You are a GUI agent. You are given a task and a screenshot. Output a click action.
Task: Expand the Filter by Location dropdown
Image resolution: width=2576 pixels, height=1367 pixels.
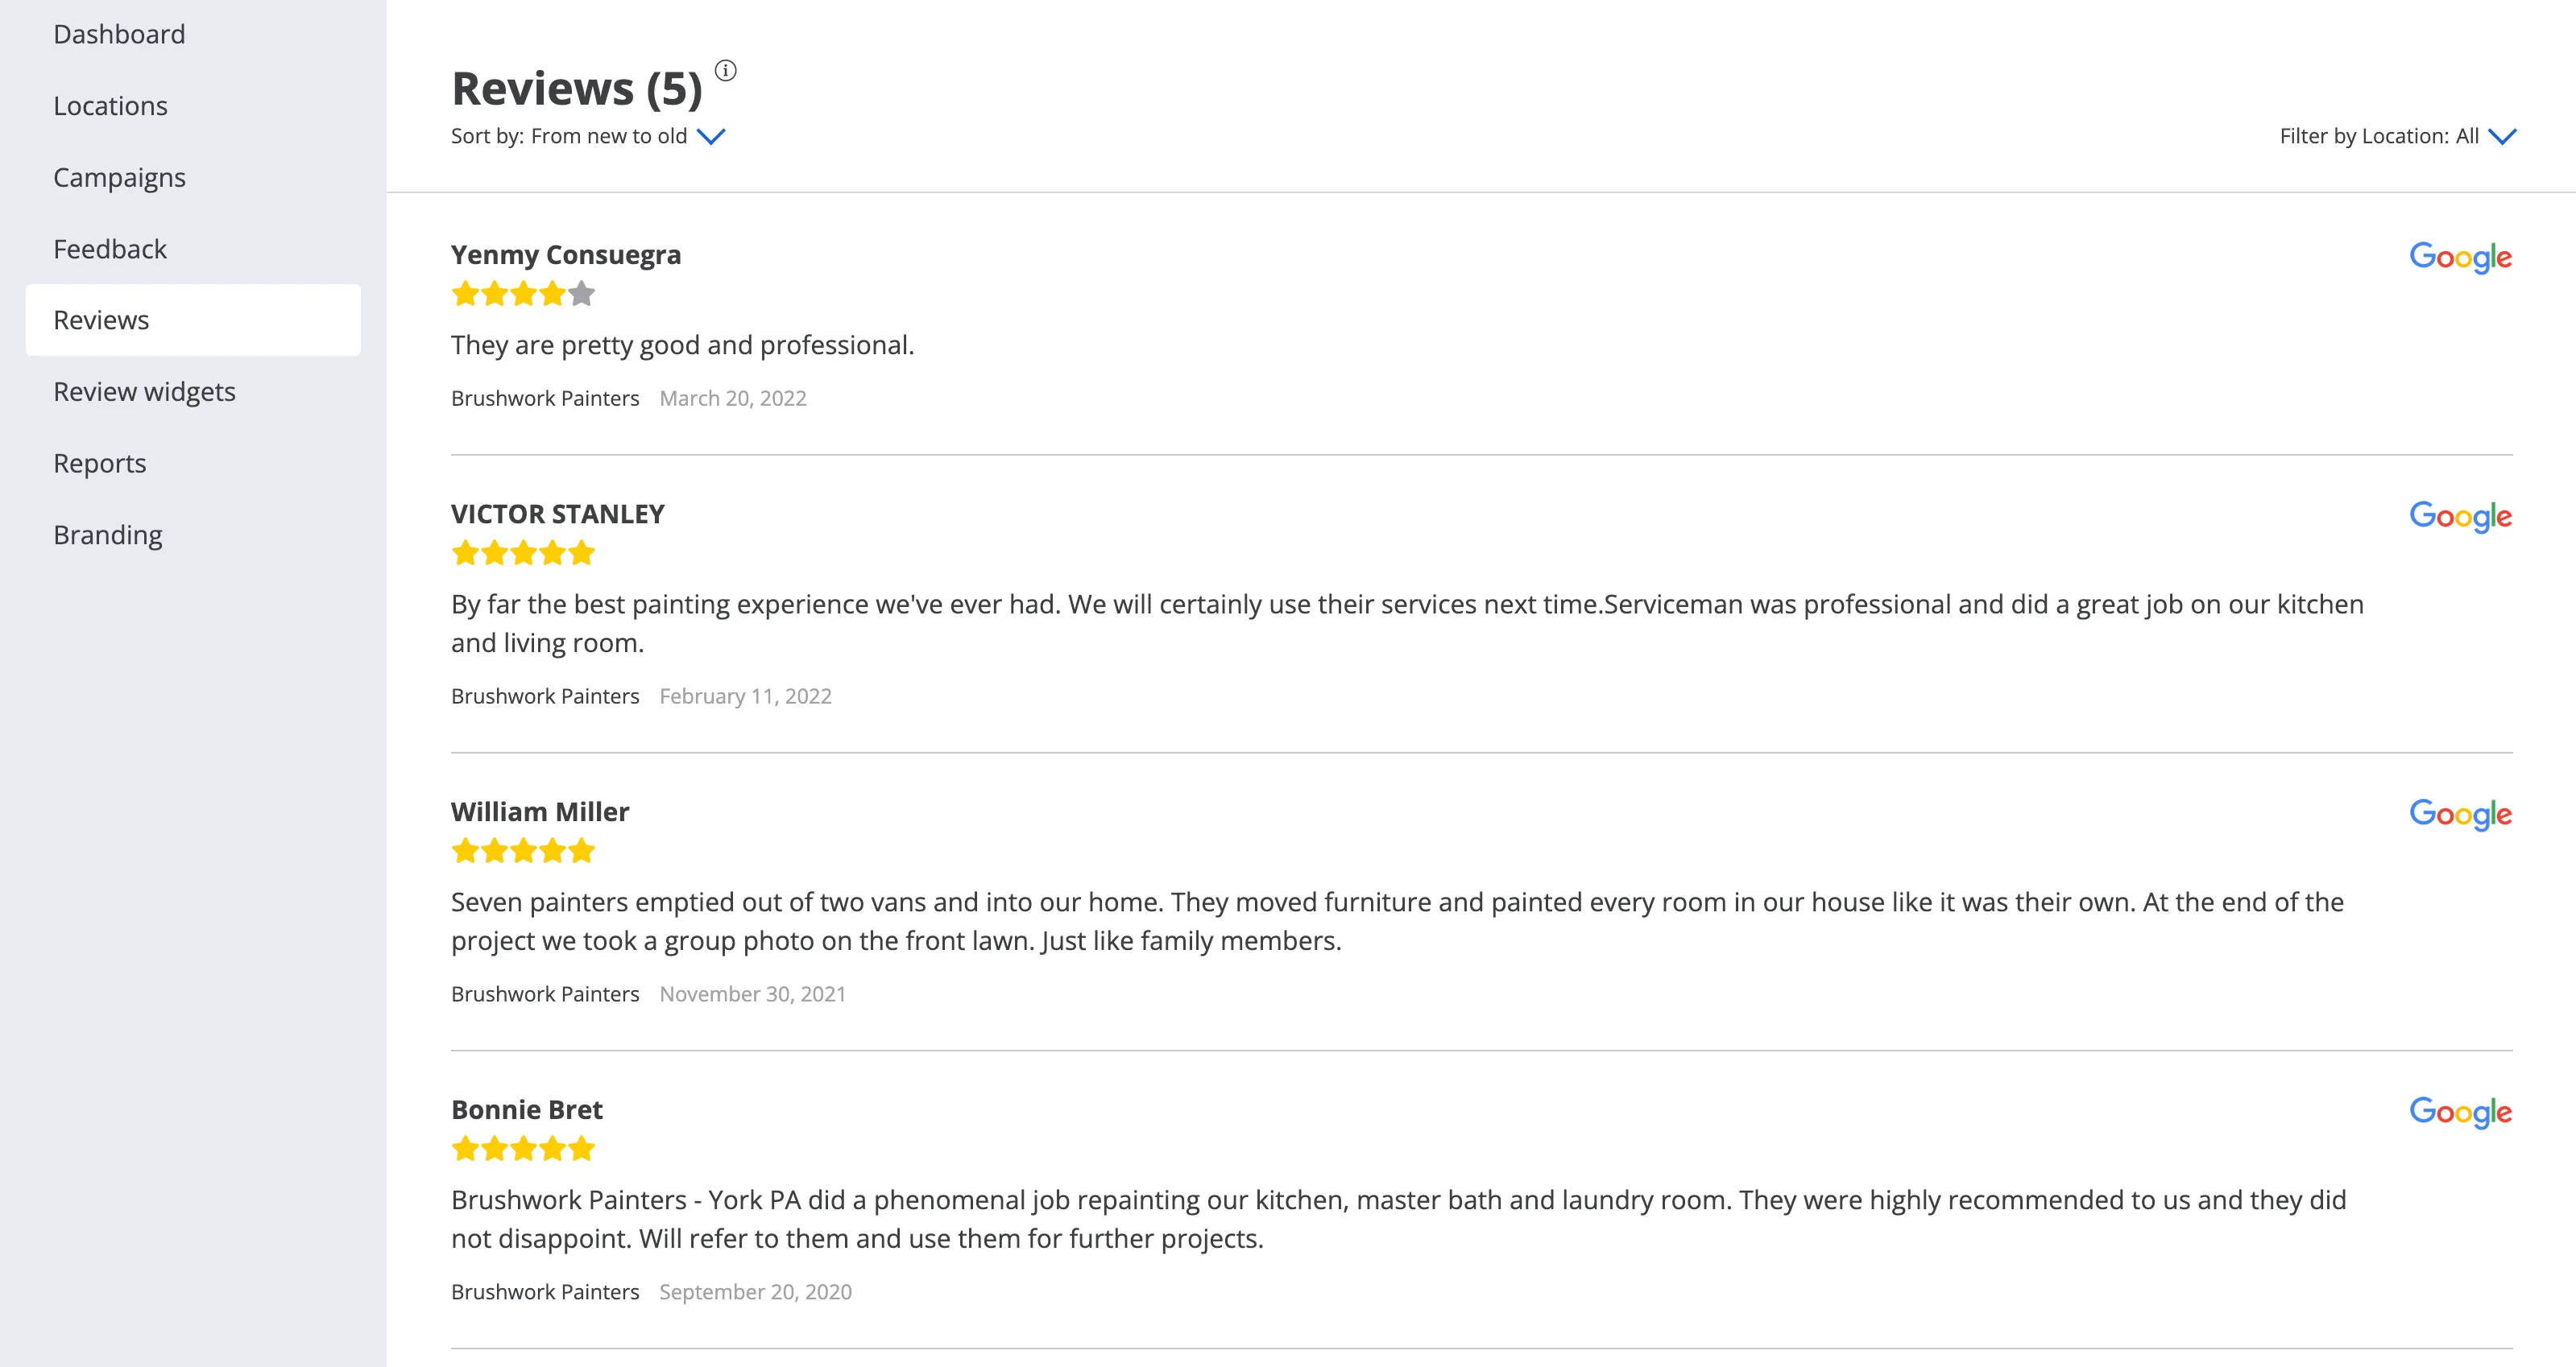pos(2398,136)
